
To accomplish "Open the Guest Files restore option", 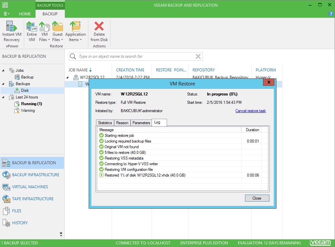I will point(58,31).
